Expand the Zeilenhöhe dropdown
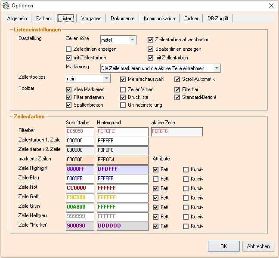 132,40
